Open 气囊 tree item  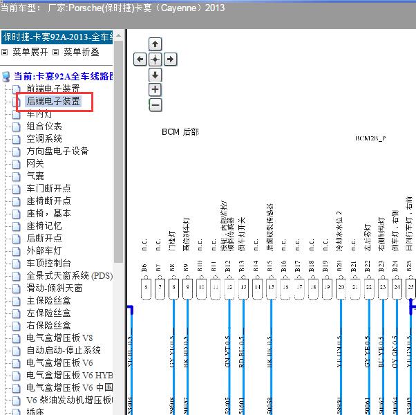point(35,176)
